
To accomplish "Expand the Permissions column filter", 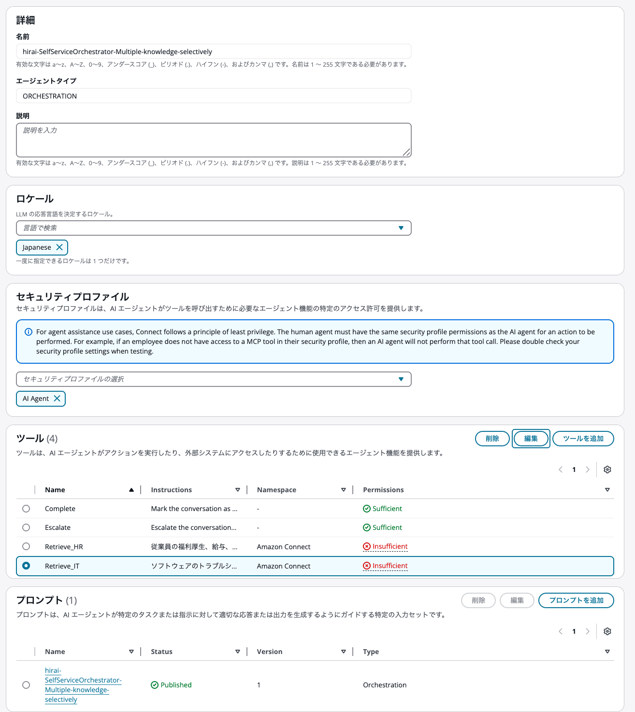I will pyautogui.click(x=607, y=490).
